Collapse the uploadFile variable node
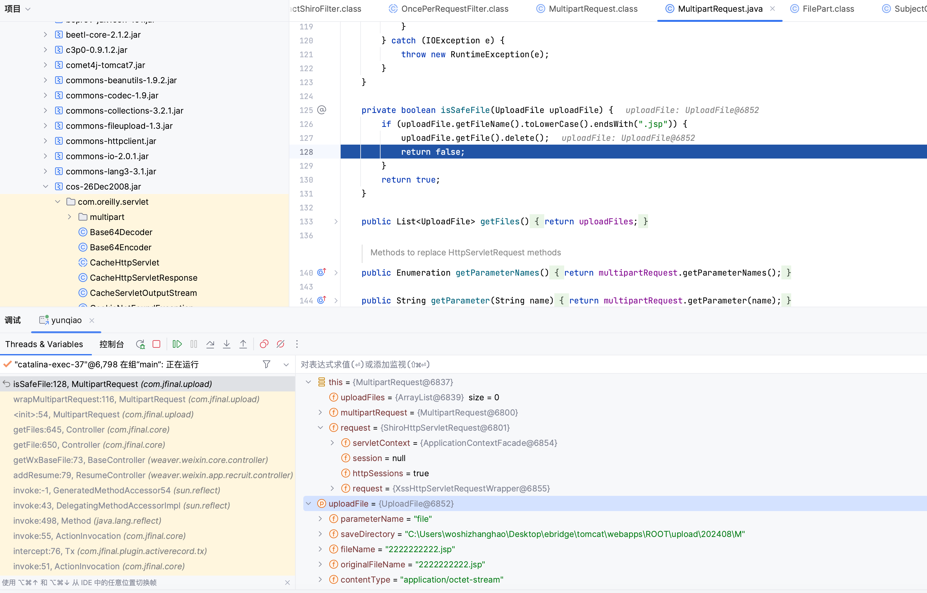Image resolution: width=927 pixels, height=593 pixels. (x=309, y=504)
